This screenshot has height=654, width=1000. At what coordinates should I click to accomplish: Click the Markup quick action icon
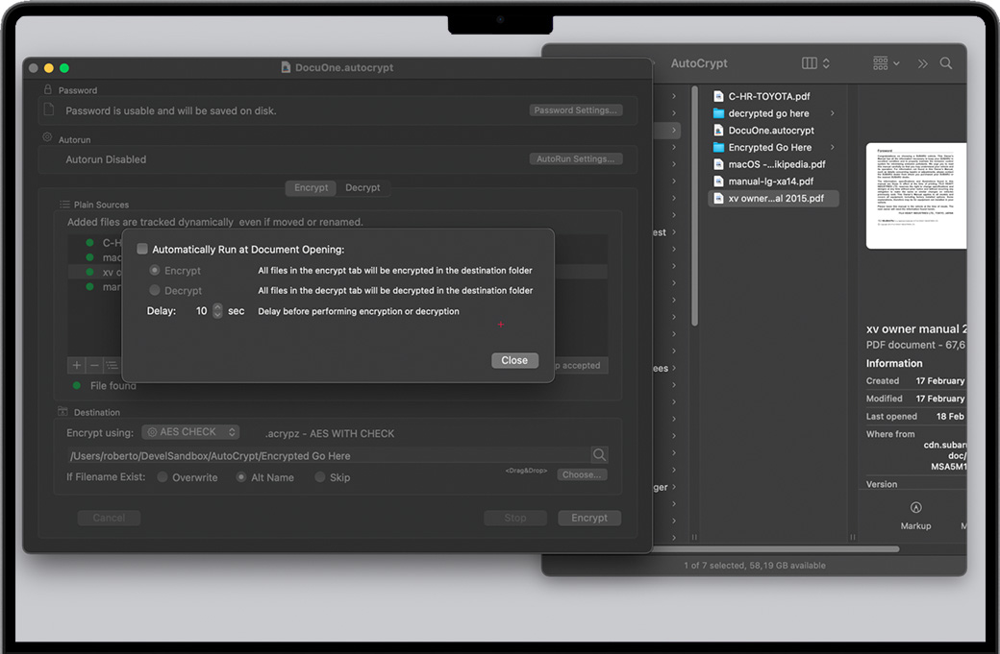(915, 508)
